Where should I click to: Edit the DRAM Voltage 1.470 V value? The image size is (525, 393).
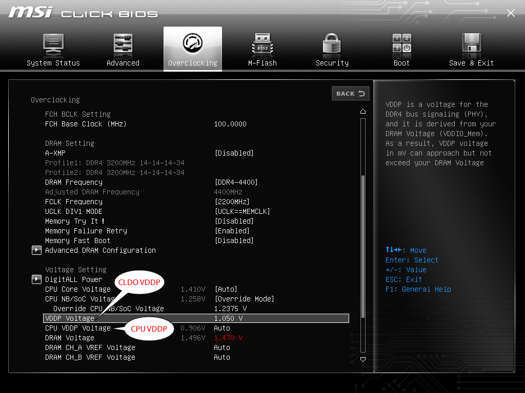pyautogui.click(x=228, y=338)
